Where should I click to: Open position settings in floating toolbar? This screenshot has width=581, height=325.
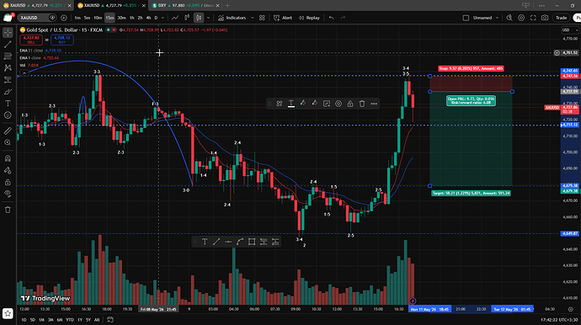(338, 104)
